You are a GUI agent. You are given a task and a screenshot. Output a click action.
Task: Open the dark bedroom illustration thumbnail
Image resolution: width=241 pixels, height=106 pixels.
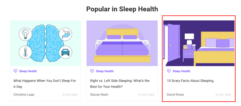(x=199, y=43)
